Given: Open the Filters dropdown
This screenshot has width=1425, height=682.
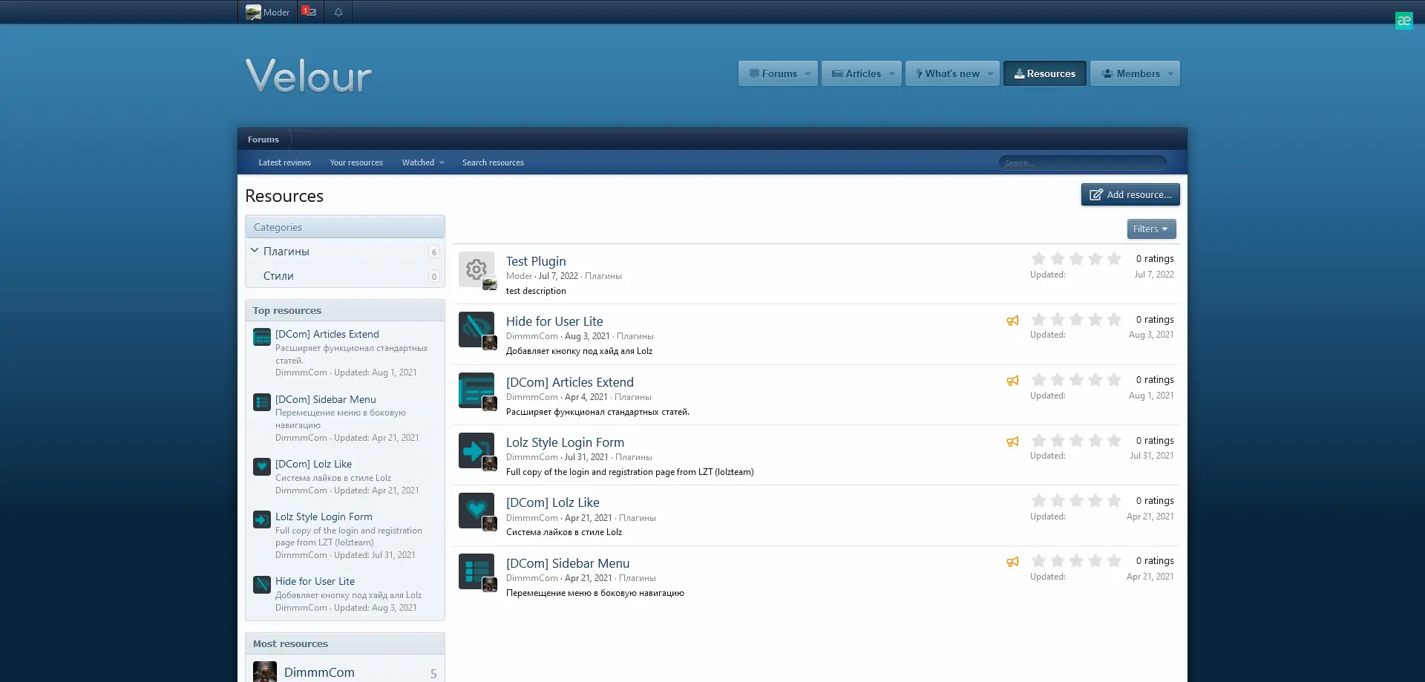Looking at the screenshot, I should click(1150, 229).
